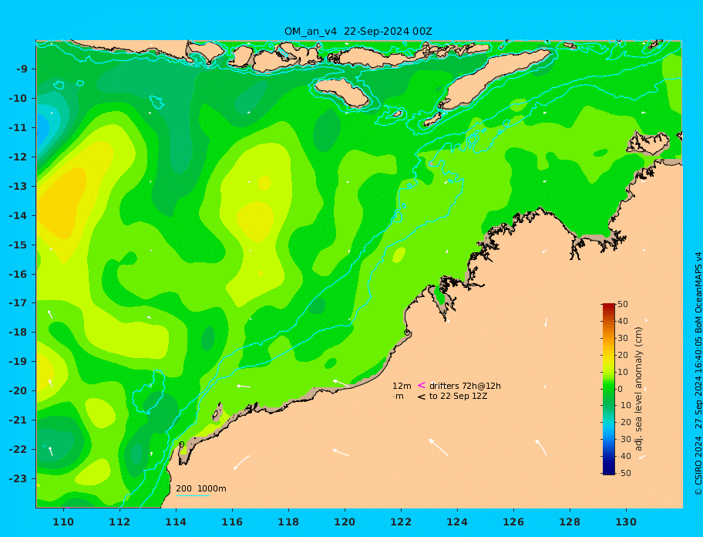Pick the dark blue end of the colorbar

[x=608, y=471]
